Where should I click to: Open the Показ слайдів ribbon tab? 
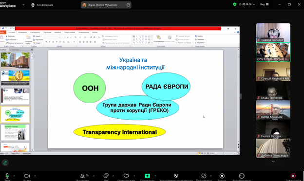point(70,32)
